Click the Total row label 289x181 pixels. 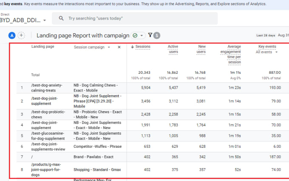click(35, 75)
